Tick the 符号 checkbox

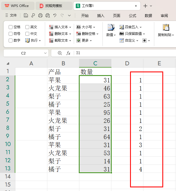[11, 34]
